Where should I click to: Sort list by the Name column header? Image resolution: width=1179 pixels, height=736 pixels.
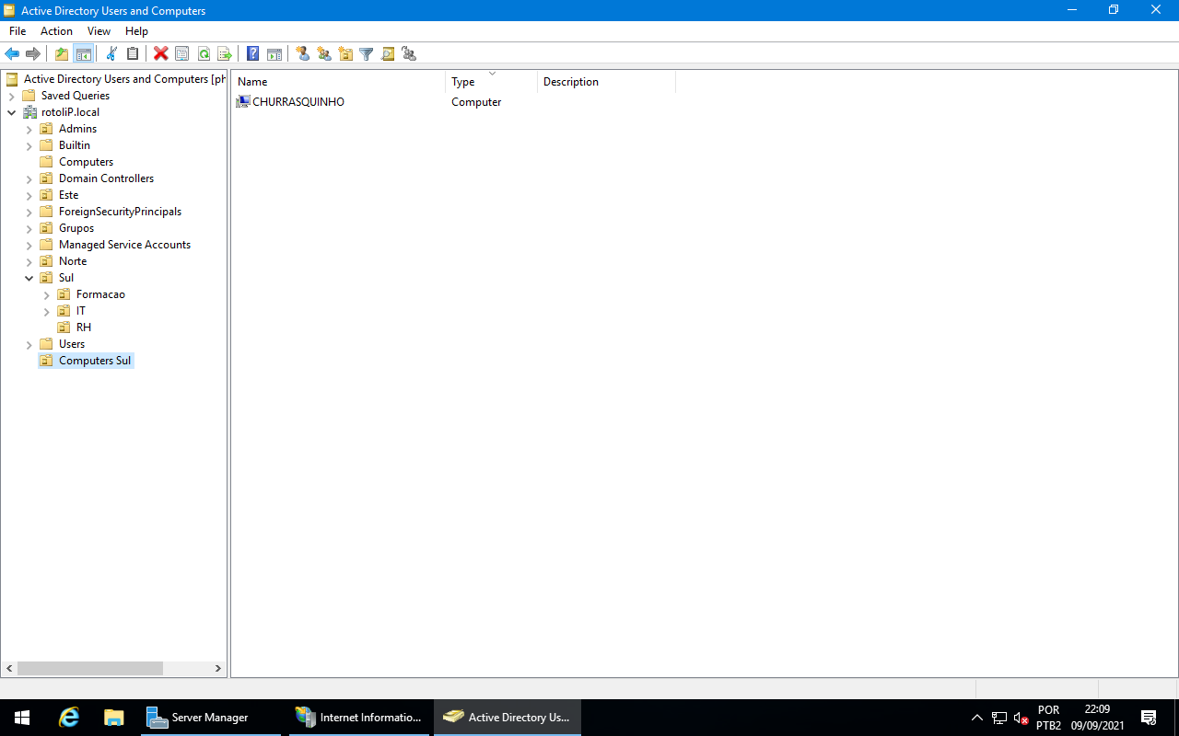pos(337,82)
